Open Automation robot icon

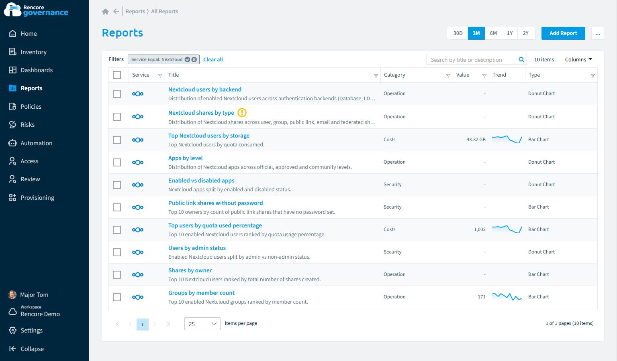pyautogui.click(x=13, y=143)
